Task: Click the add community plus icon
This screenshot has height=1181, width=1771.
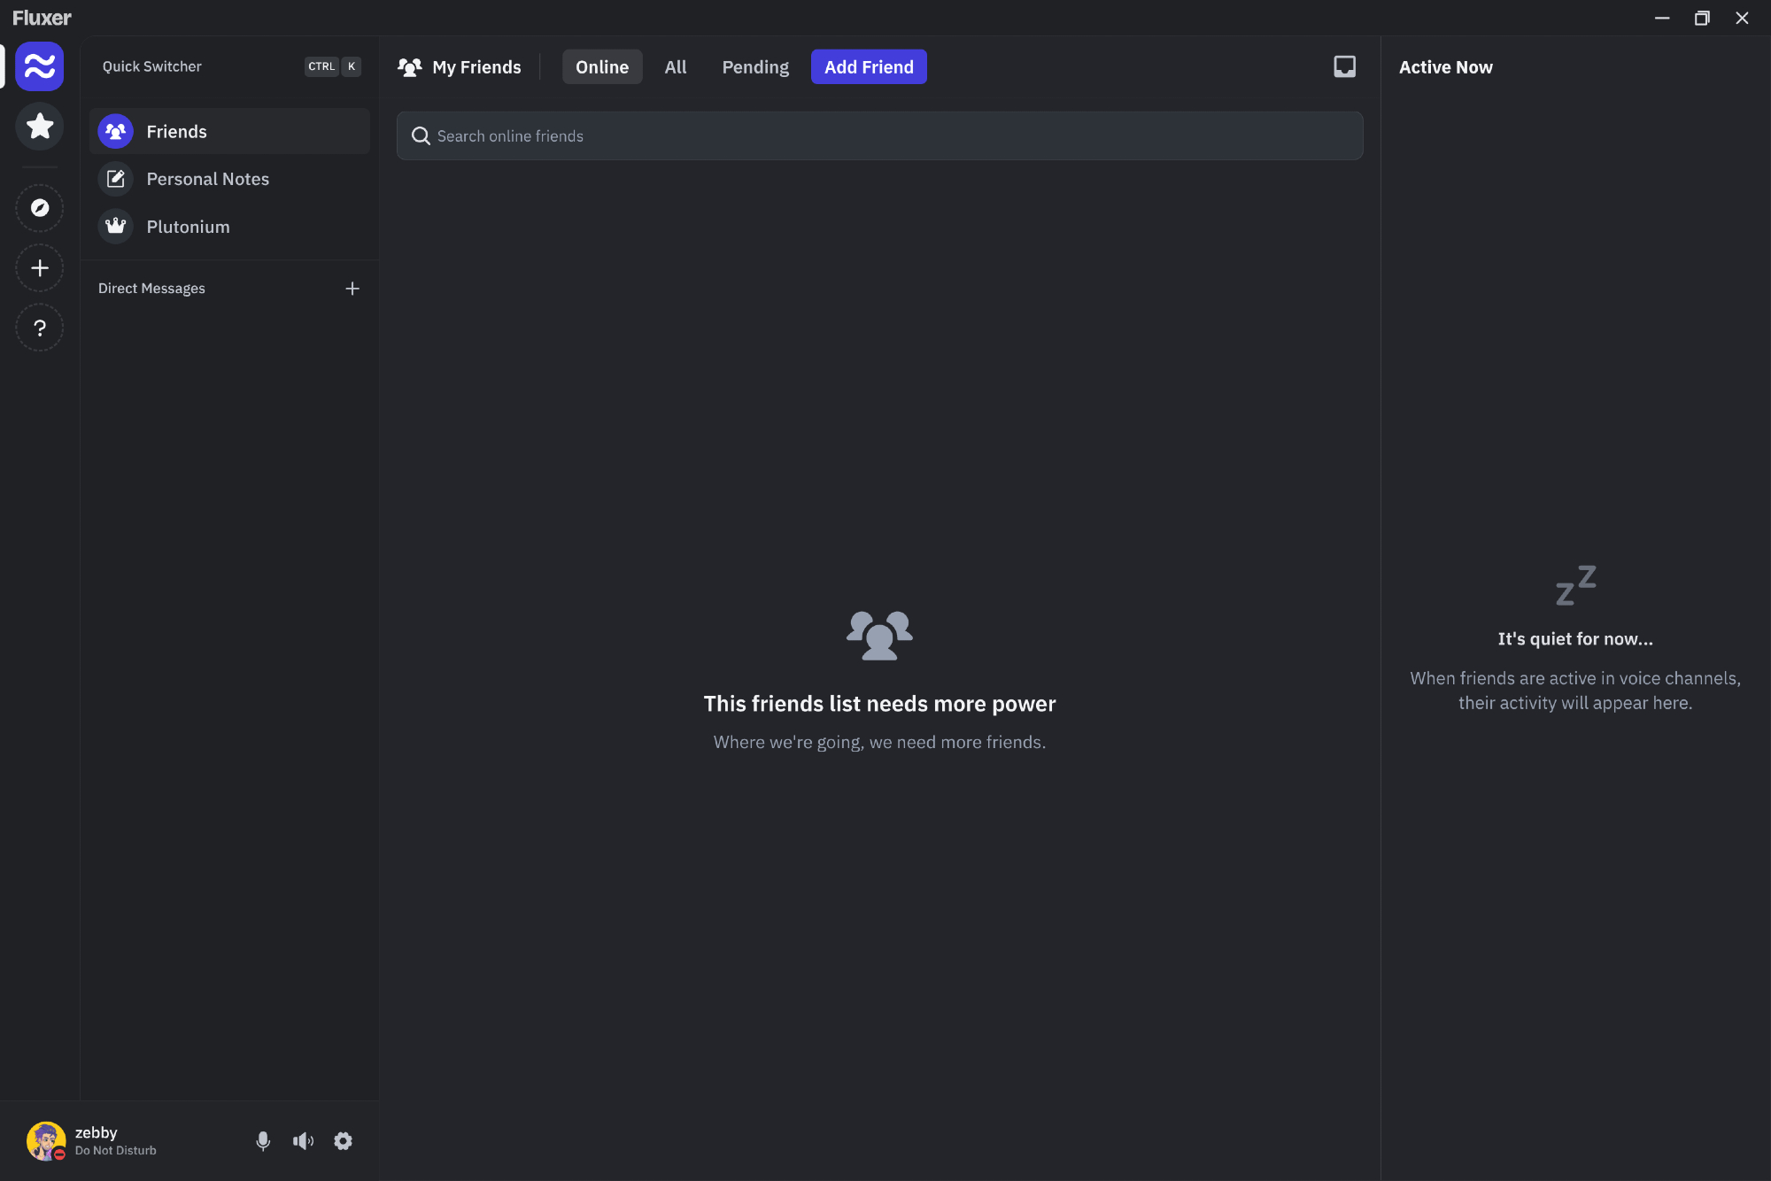Action: pyautogui.click(x=39, y=268)
